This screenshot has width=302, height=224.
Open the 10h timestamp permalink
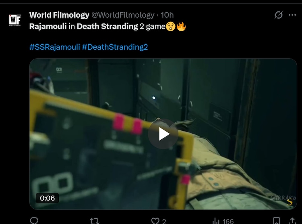click(x=167, y=15)
